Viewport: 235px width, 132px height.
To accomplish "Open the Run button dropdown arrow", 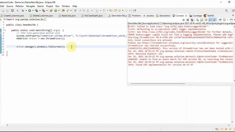I will pos(33,11).
